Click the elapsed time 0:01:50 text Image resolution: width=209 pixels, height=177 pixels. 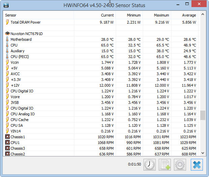pyautogui.click(x=134, y=164)
